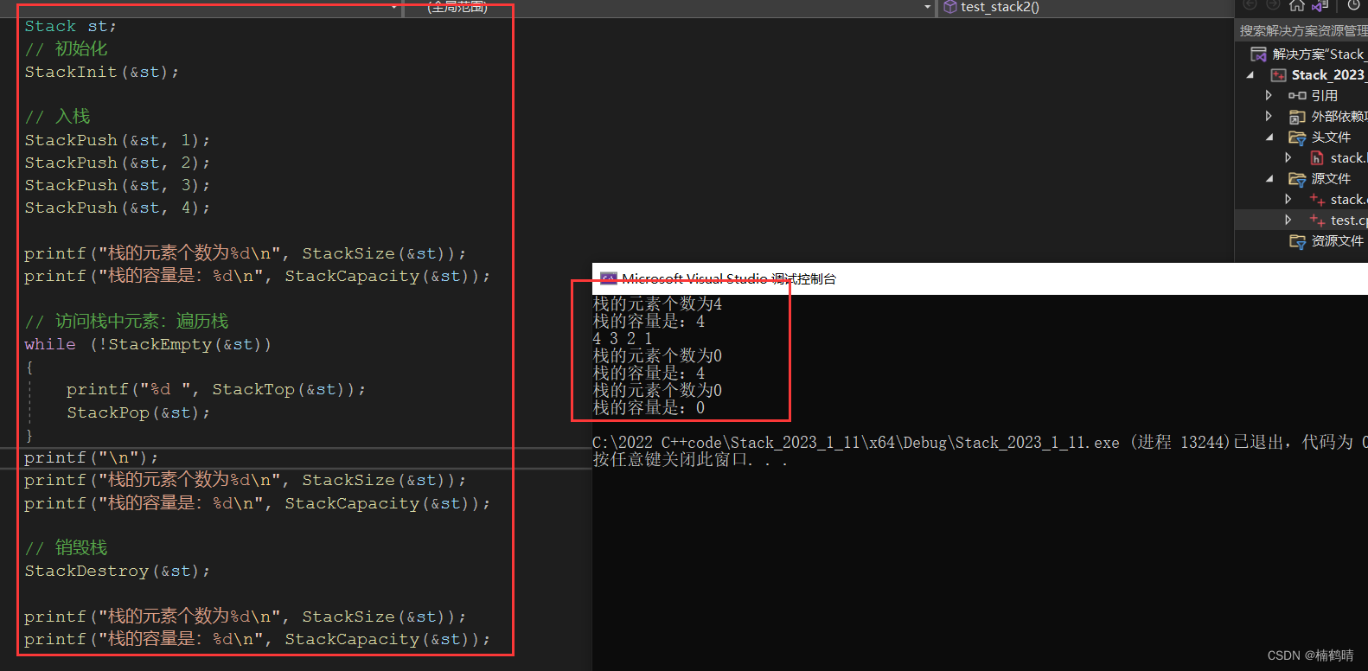Expand the 外部依赖项 node arrow

(x=1269, y=116)
